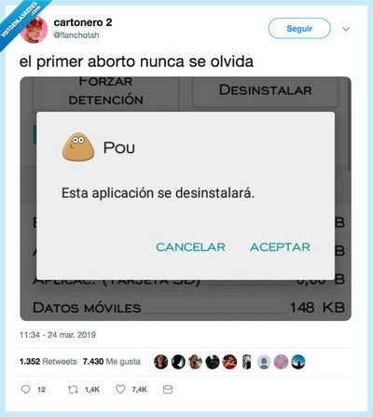Expand tweet options chevron menu

pyautogui.click(x=346, y=29)
